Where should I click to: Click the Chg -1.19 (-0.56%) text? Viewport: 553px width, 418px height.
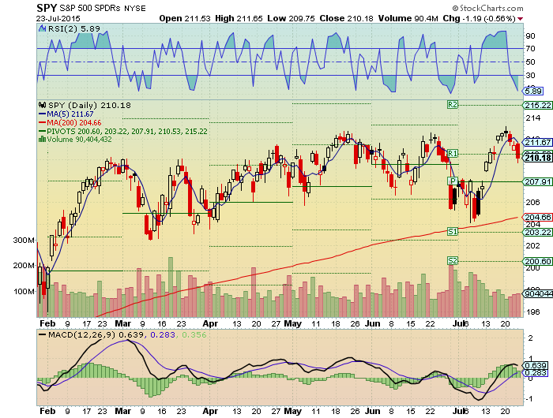480,18
